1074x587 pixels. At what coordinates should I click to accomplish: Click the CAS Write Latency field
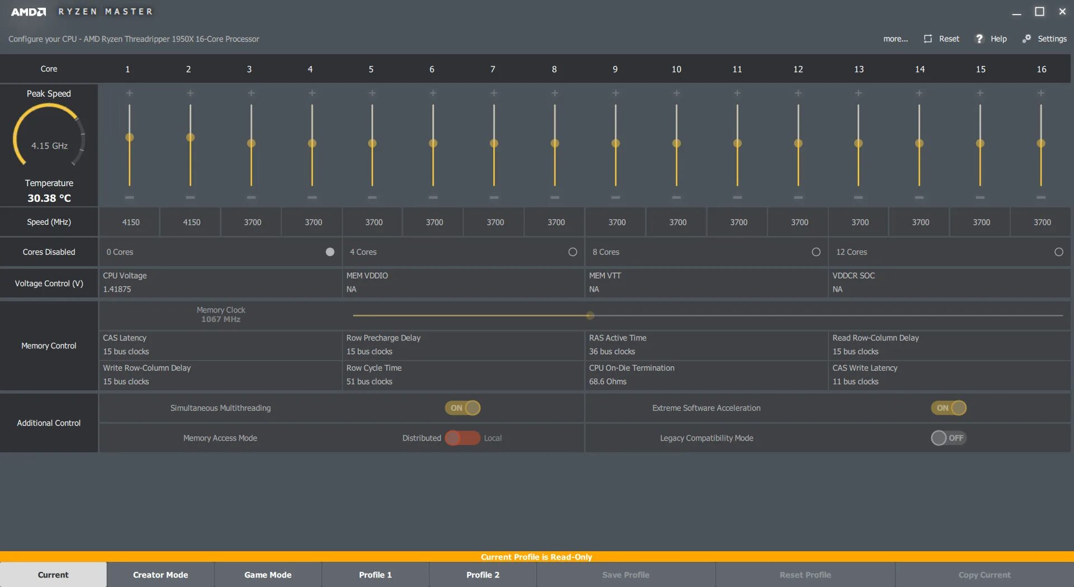pyautogui.click(x=950, y=375)
